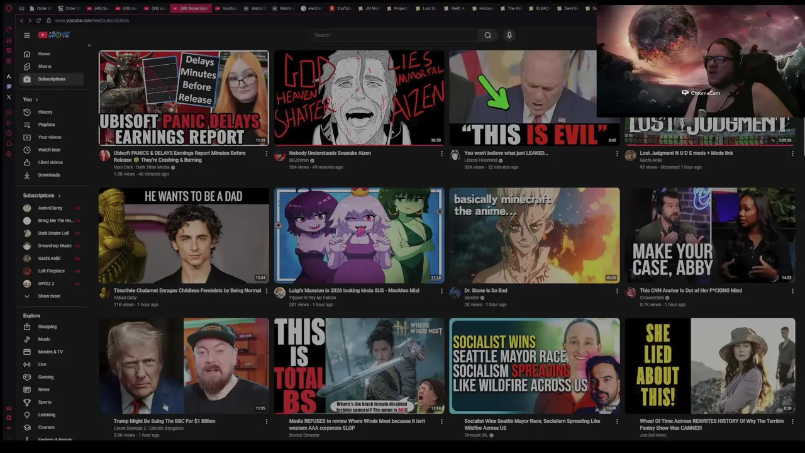Click CrowderBits channel avatar
The width and height of the screenshot is (805, 453).
pyautogui.click(x=630, y=293)
